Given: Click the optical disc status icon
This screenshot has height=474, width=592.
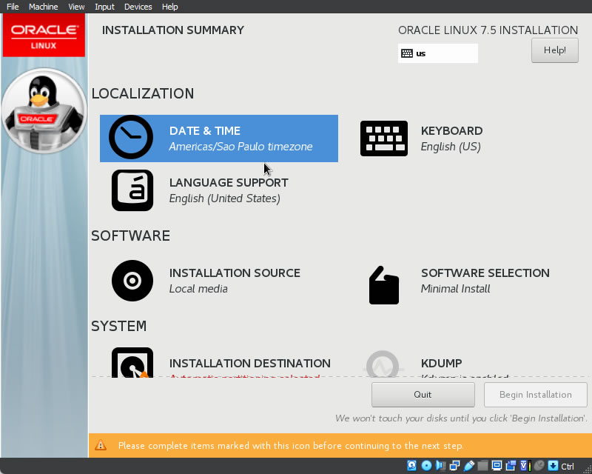Looking at the screenshot, I should click(427, 465).
